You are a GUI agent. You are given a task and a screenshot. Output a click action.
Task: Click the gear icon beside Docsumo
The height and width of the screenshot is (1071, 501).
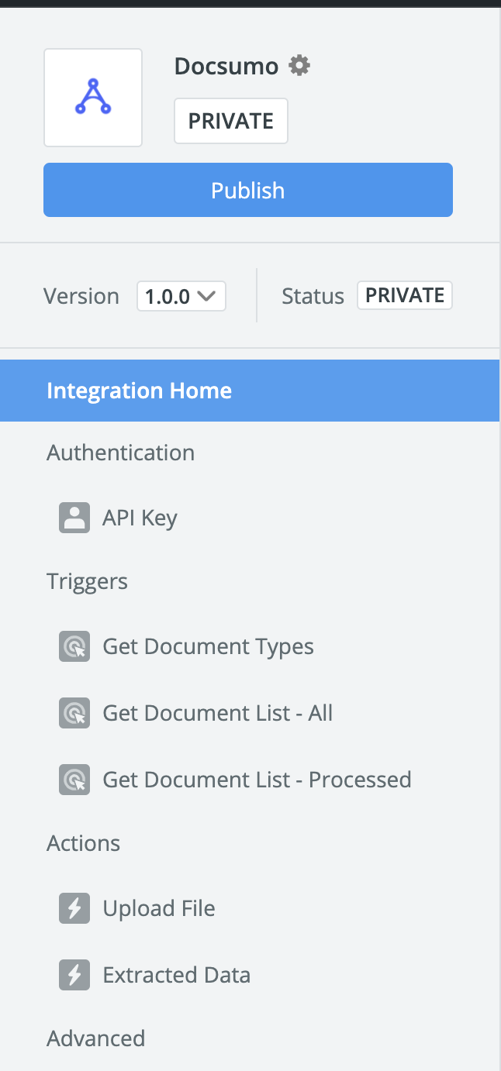(299, 66)
